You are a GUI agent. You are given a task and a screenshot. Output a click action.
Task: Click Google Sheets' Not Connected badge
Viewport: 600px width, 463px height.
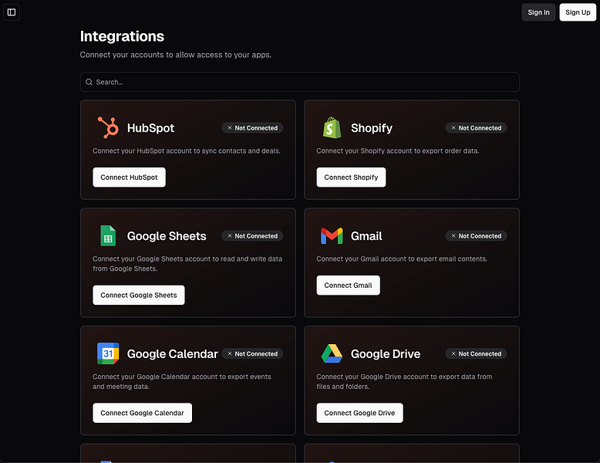tap(252, 236)
